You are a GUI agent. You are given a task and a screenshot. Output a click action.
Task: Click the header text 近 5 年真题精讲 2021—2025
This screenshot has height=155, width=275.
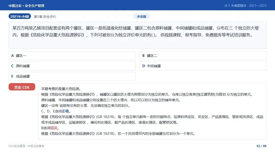(245, 6)
